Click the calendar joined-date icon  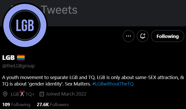[x=42, y=94]
